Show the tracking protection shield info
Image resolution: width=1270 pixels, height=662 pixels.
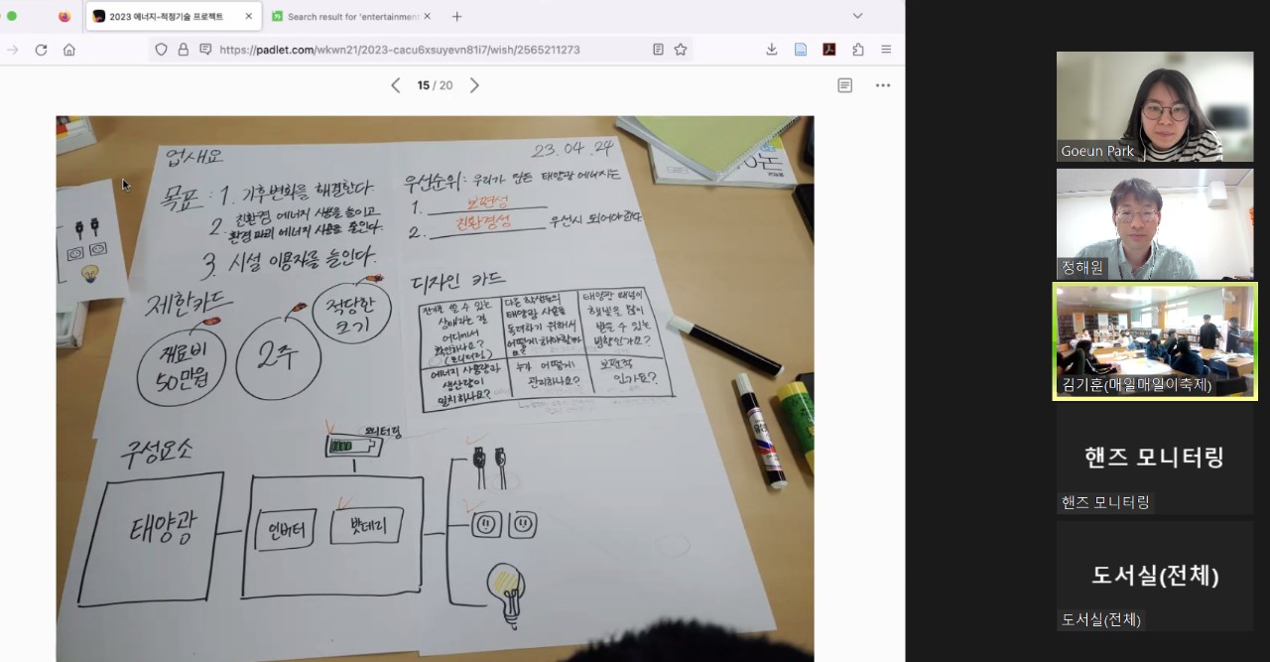[x=161, y=50]
